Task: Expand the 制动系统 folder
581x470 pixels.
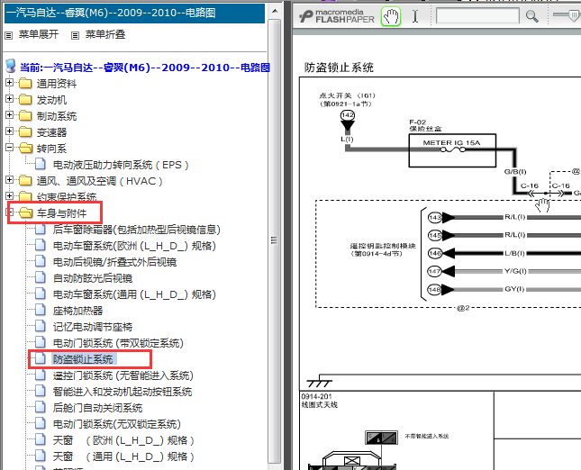Action: tap(10, 115)
